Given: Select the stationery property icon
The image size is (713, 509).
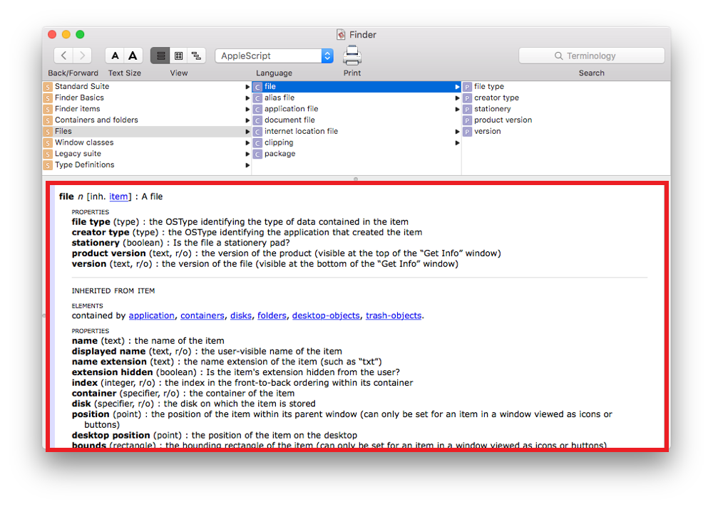Looking at the screenshot, I should (x=467, y=109).
